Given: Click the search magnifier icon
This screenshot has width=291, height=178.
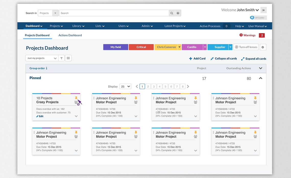Looking at the screenshot, I should tap(172, 13).
